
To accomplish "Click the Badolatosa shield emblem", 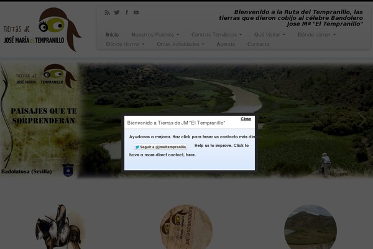I will 68,170.
